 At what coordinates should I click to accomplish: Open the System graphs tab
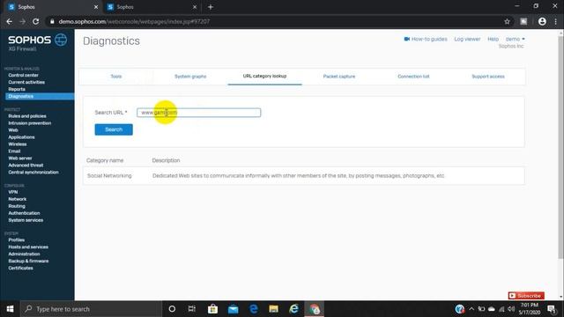click(x=190, y=77)
